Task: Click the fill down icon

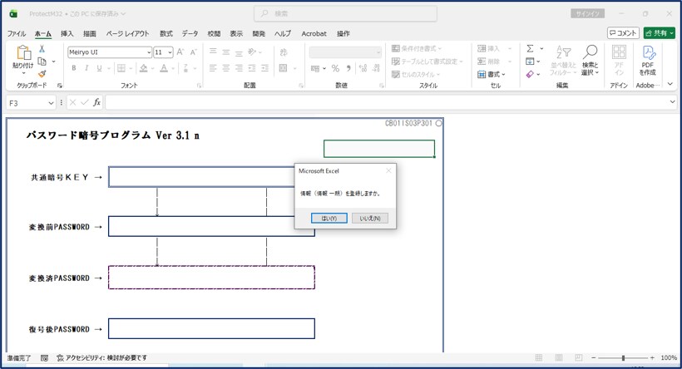Action: pos(530,61)
